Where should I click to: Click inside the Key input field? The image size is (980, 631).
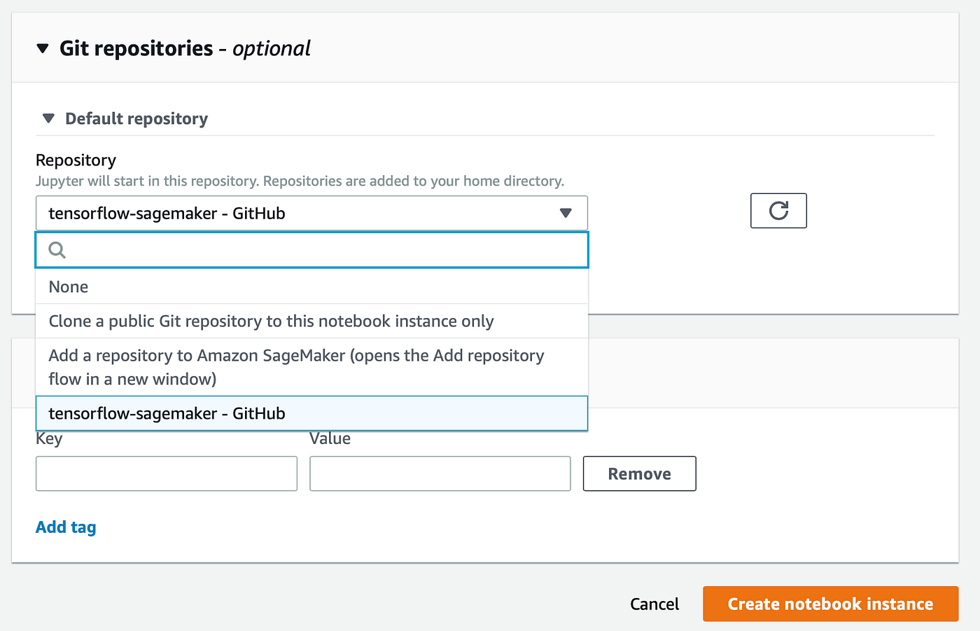[166, 473]
